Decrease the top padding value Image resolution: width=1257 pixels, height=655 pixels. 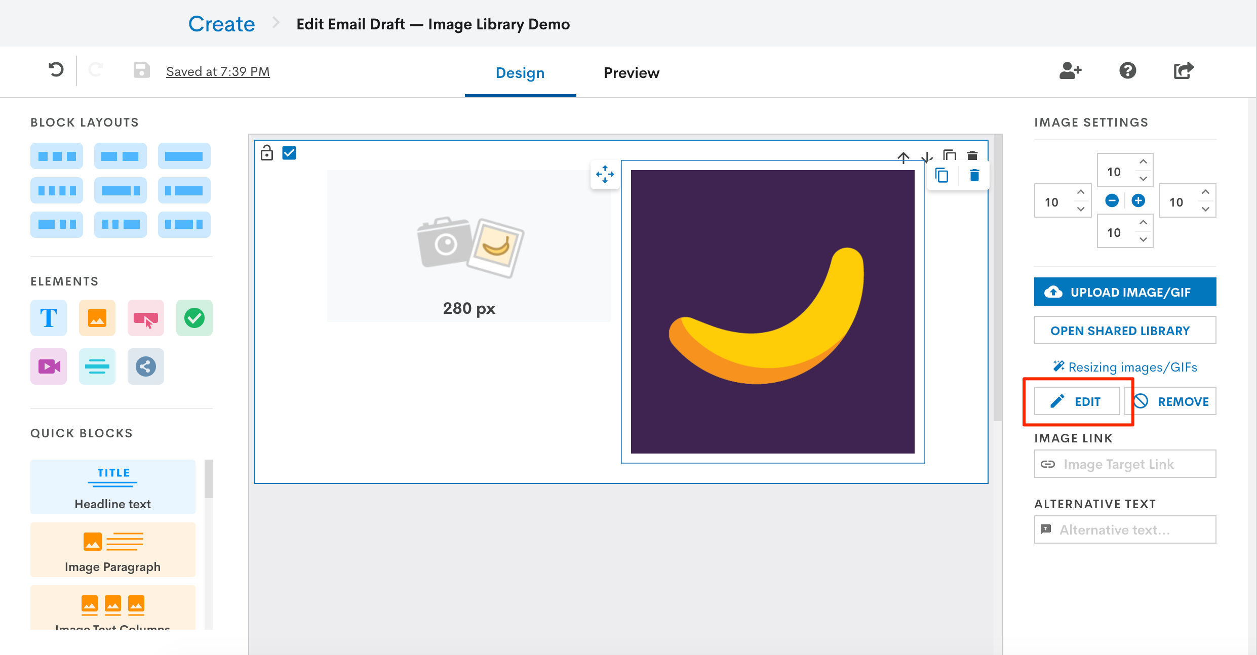tap(1144, 179)
